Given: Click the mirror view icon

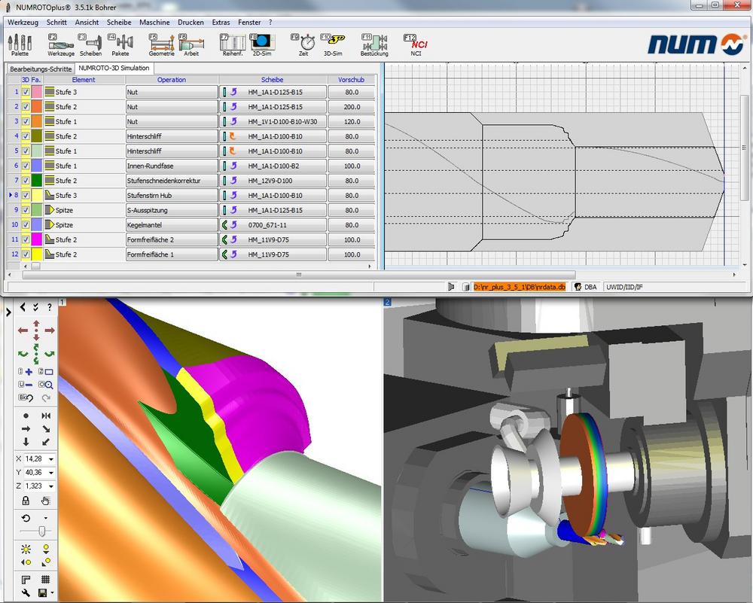Looking at the screenshot, I should 46,416.
